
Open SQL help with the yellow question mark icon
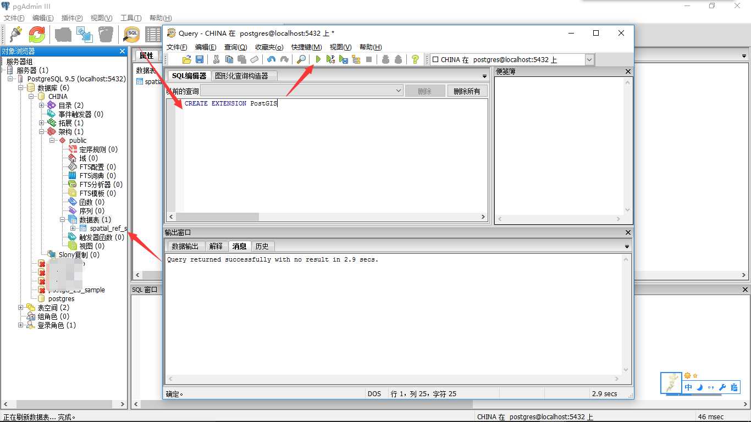pyautogui.click(x=415, y=59)
